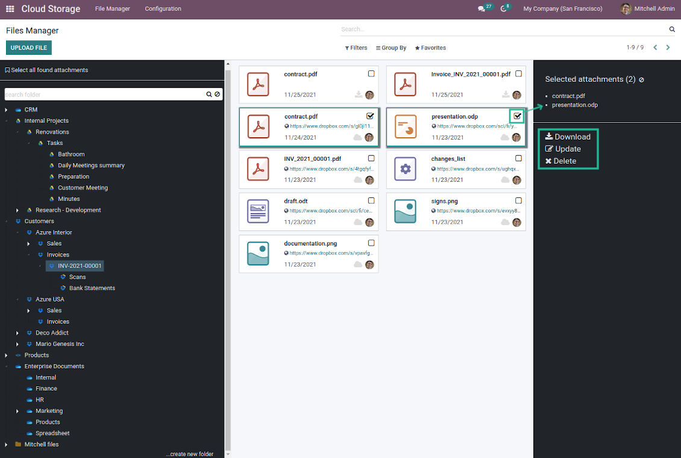Click the Mitchell Admin avatar

[626, 8]
